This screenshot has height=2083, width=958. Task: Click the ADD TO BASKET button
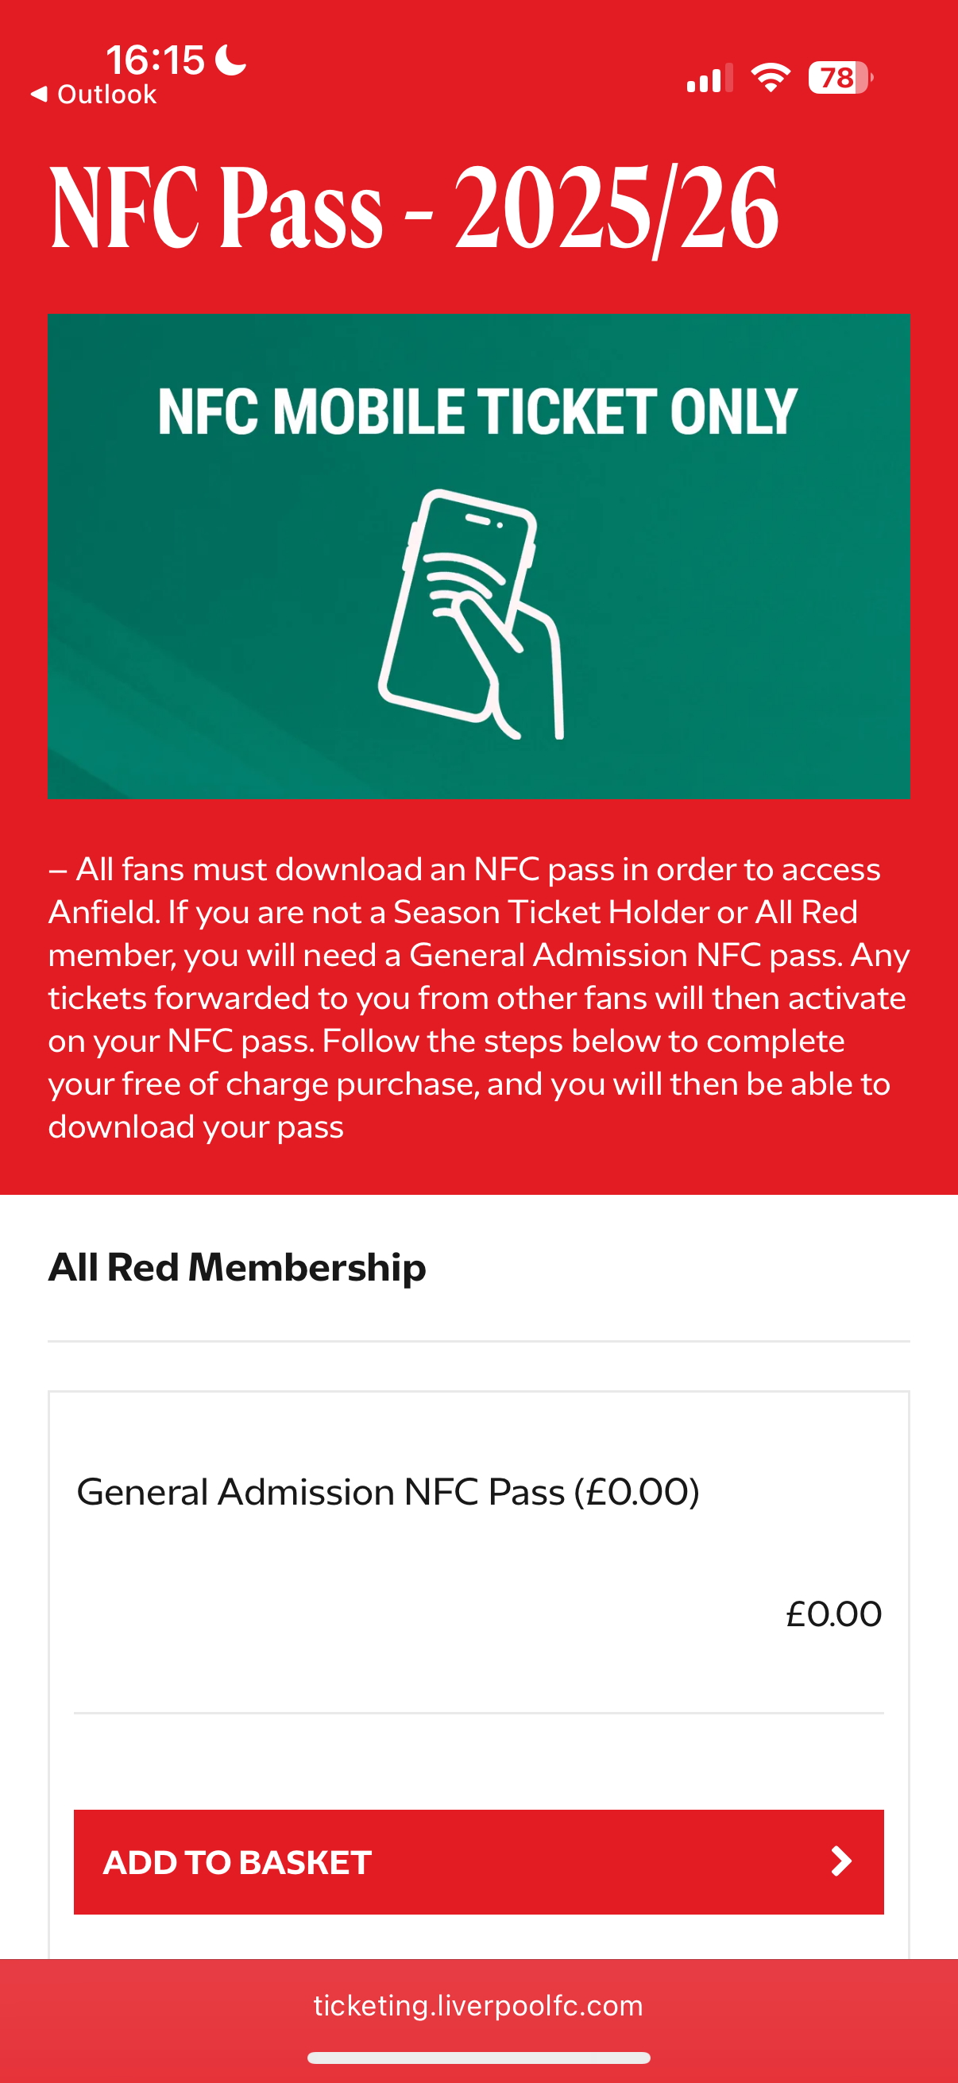click(478, 1861)
